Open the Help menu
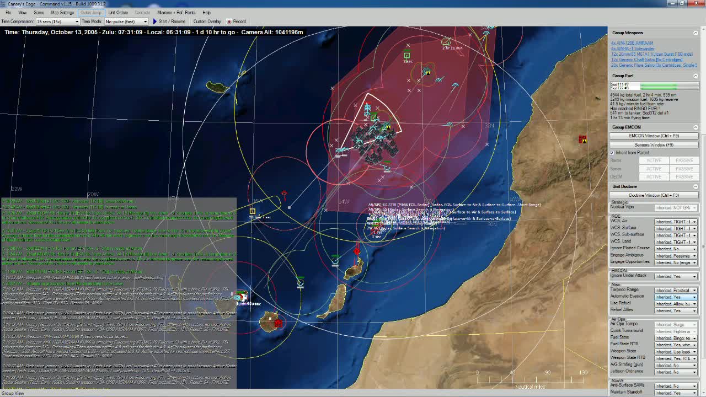 (x=206, y=12)
